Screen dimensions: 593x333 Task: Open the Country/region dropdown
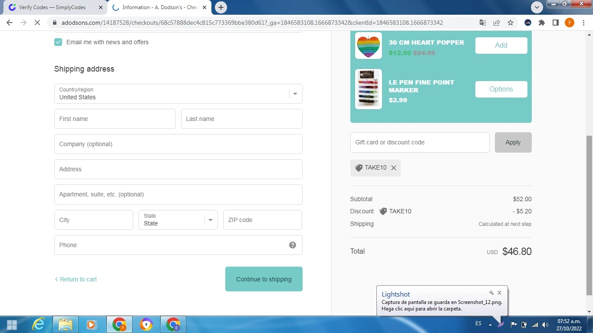(178, 94)
